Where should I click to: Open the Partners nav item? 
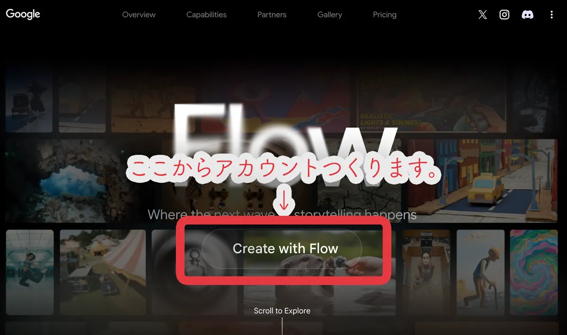272,15
